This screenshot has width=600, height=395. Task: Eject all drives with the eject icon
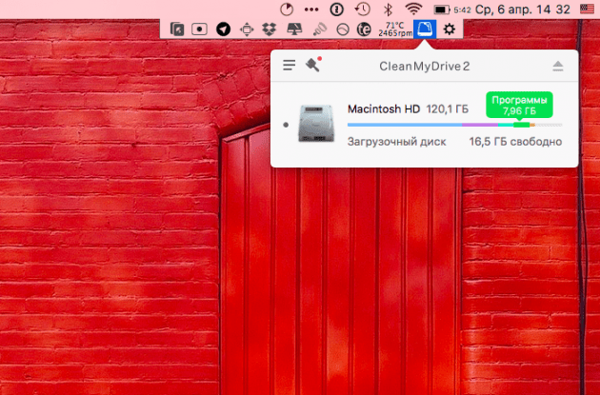(x=558, y=67)
